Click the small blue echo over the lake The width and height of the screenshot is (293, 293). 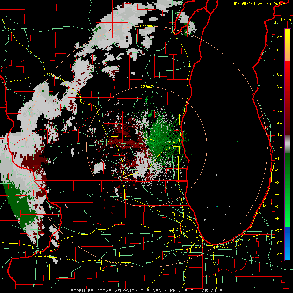click(x=217, y=206)
